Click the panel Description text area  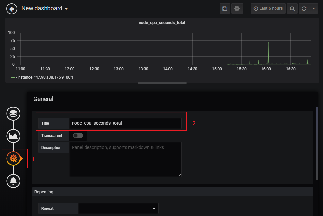click(x=125, y=159)
